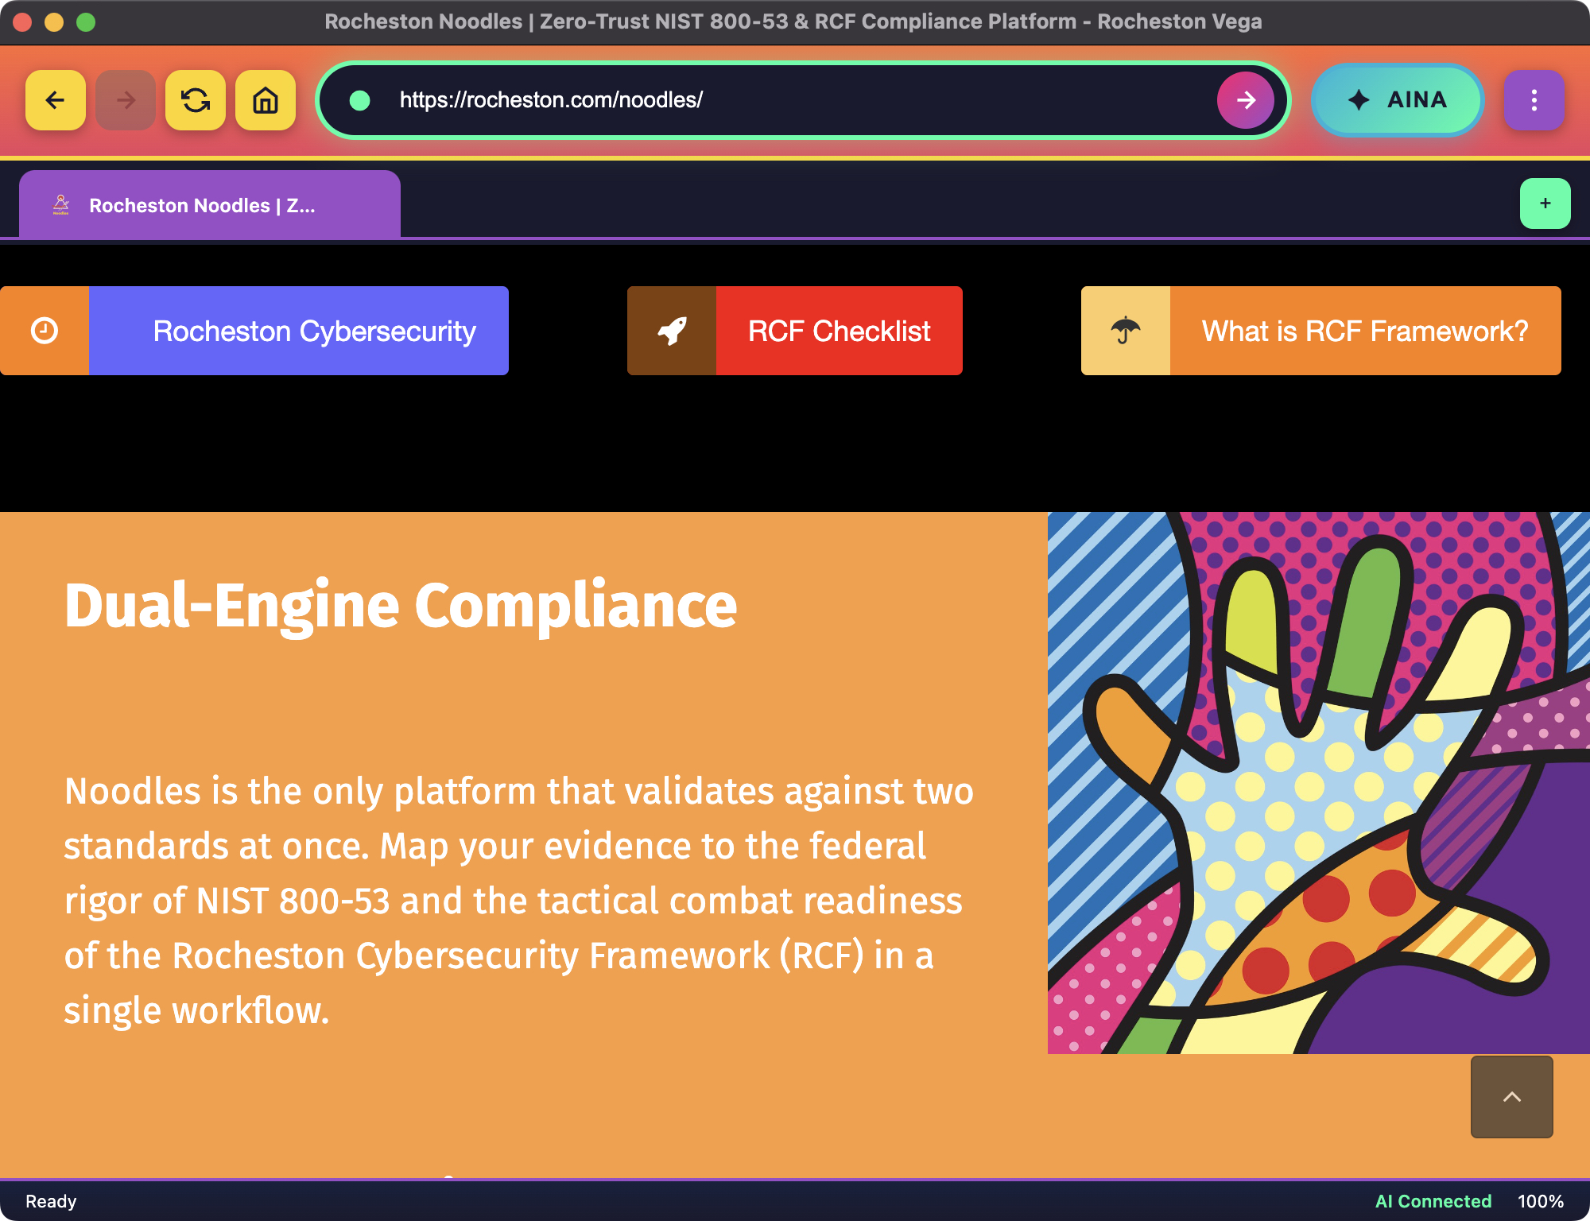Click the colorful pop-art hand image
The width and height of the screenshot is (1590, 1221).
(x=1318, y=783)
